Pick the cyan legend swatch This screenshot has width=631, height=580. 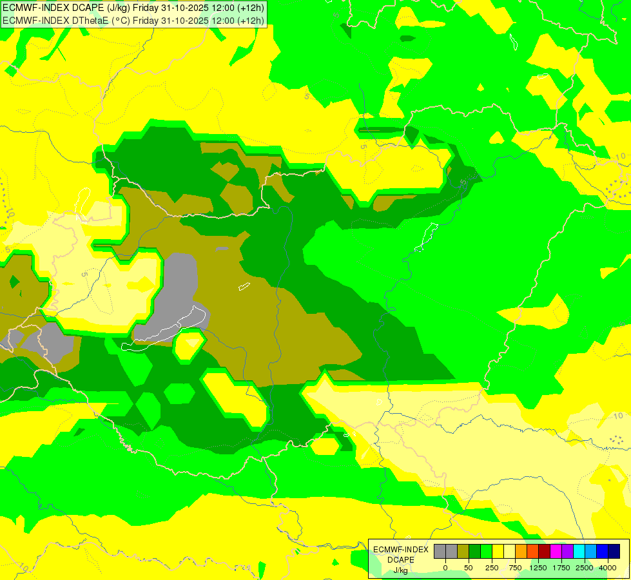click(x=579, y=552)
